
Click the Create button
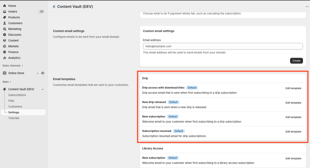(x=296, y=61)
